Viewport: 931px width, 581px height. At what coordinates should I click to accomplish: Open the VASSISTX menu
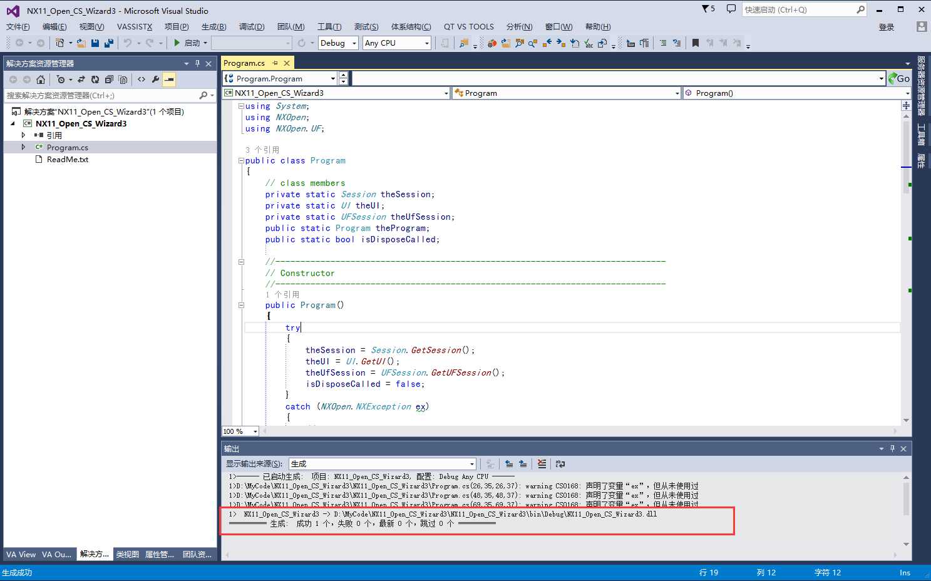point(135,26)
